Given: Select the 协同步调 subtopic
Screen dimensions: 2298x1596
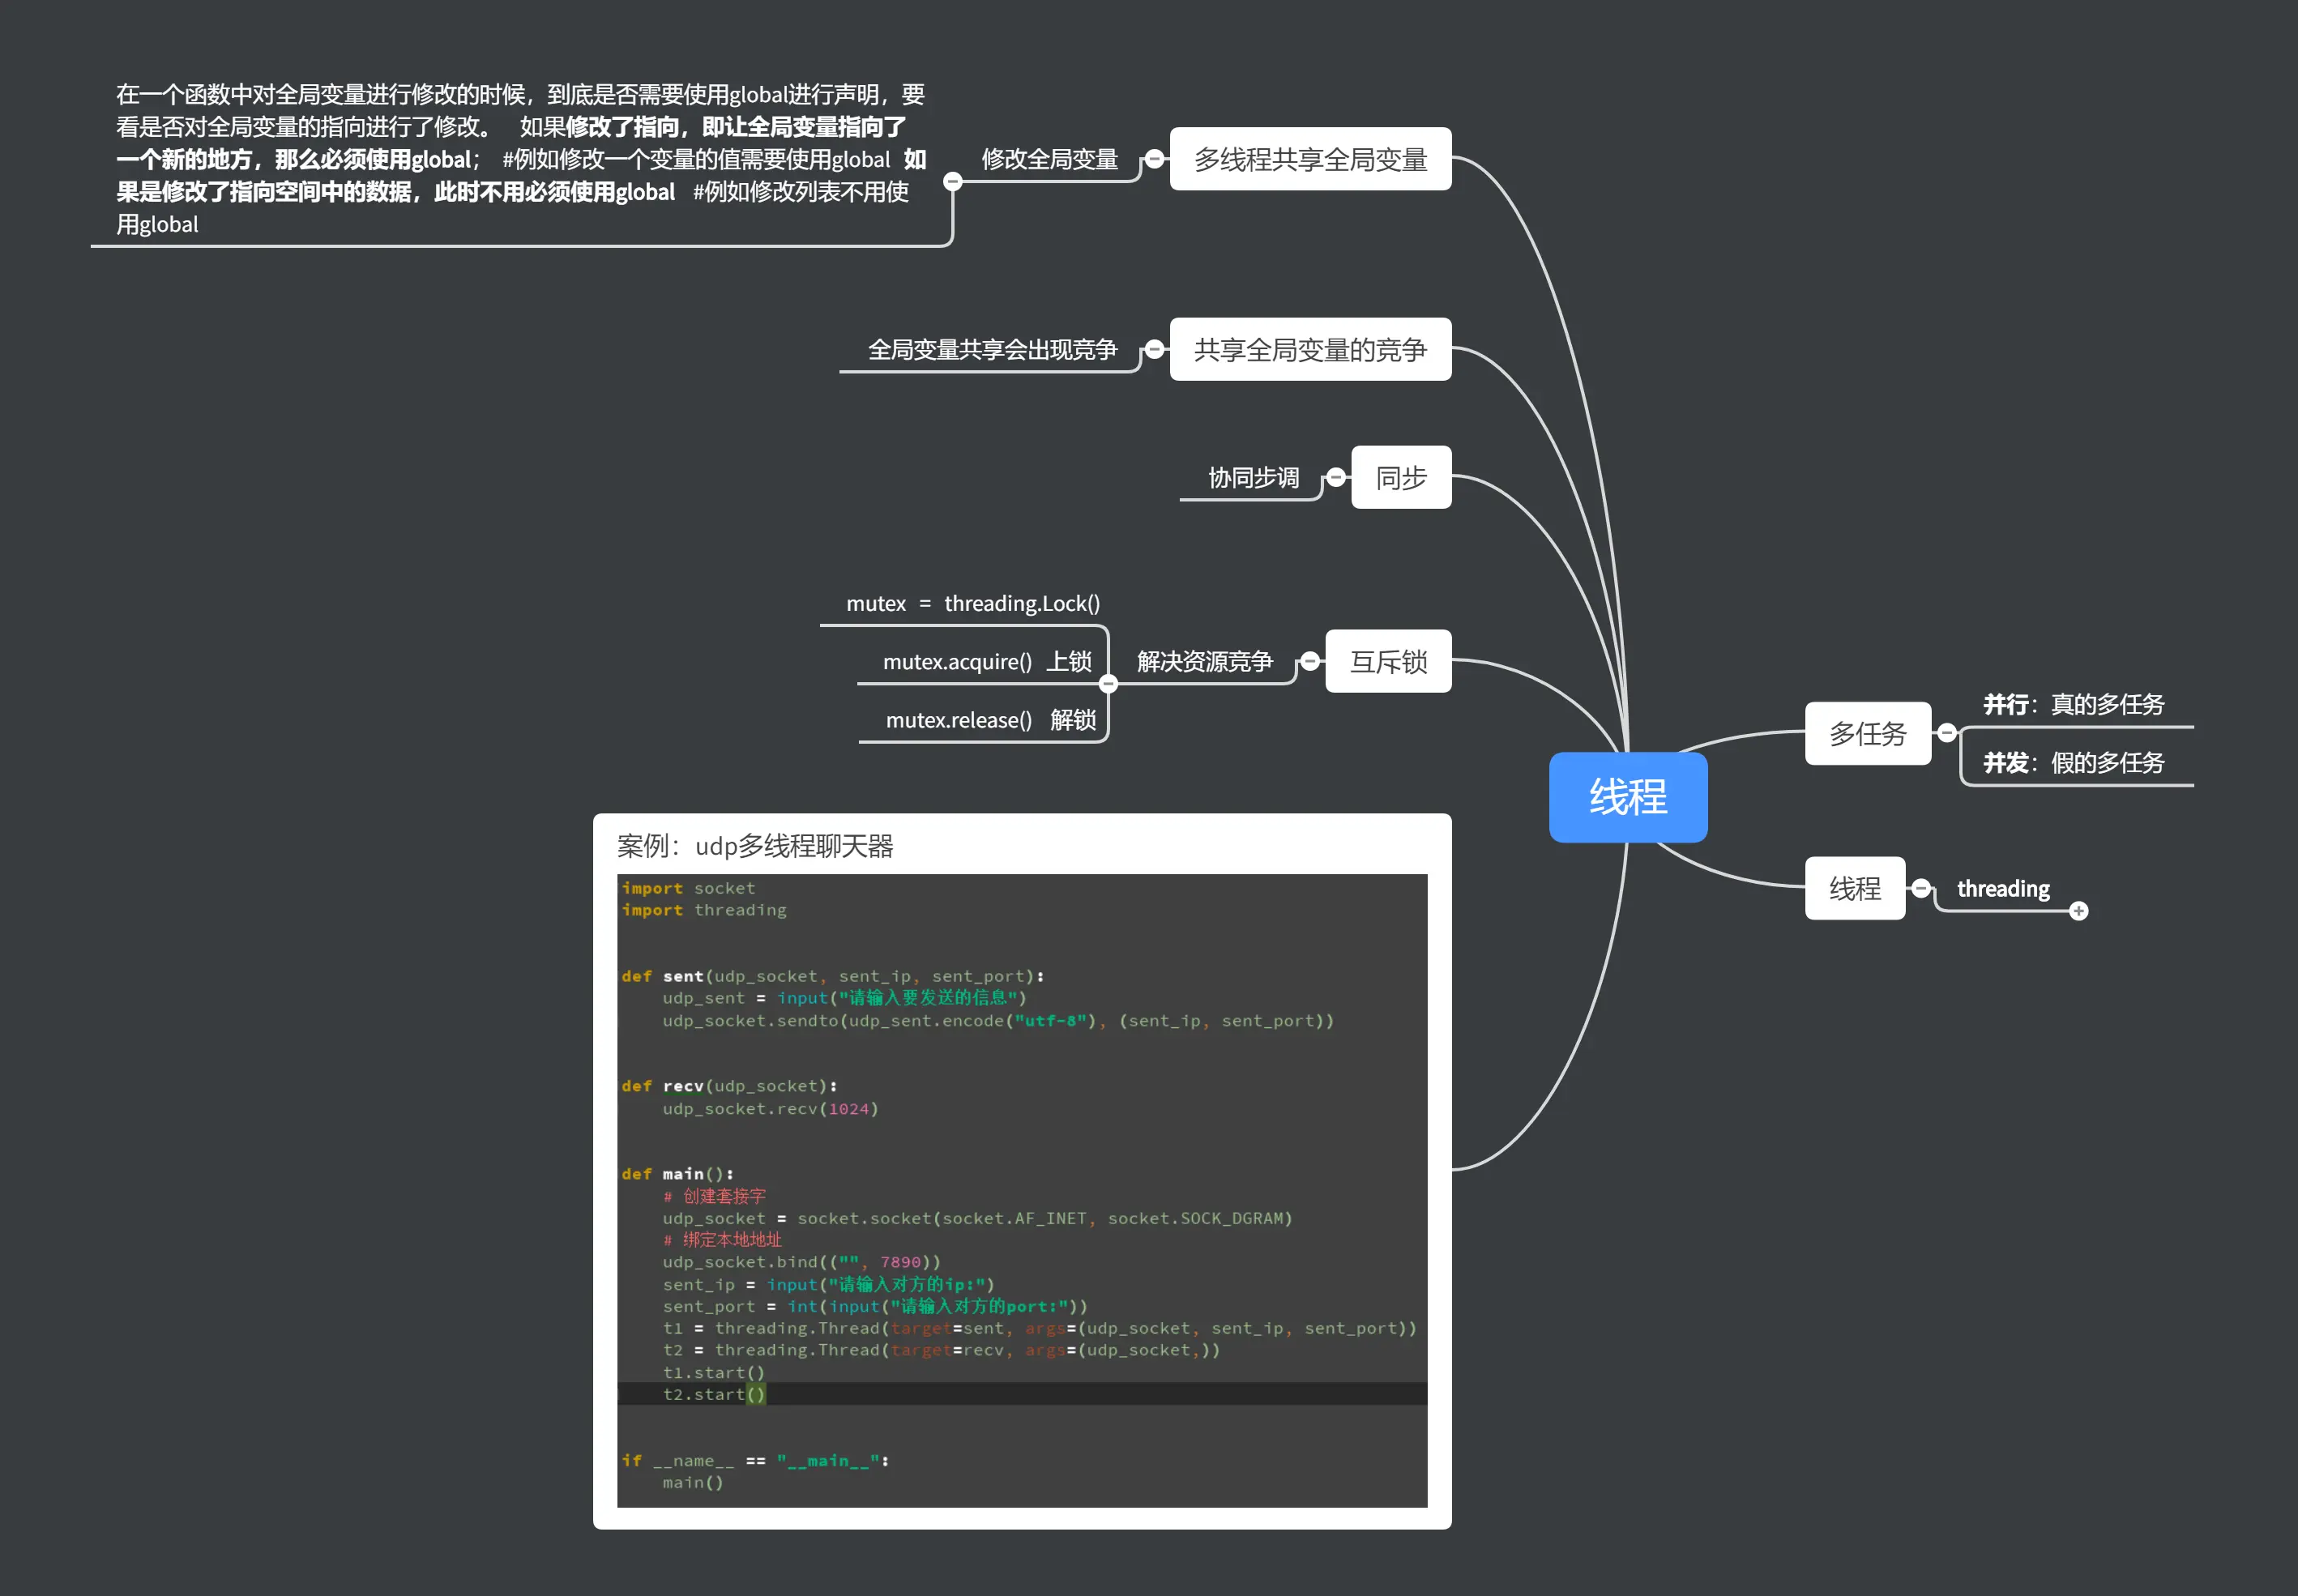Looking at the screenshot, I should point(1253,477).
